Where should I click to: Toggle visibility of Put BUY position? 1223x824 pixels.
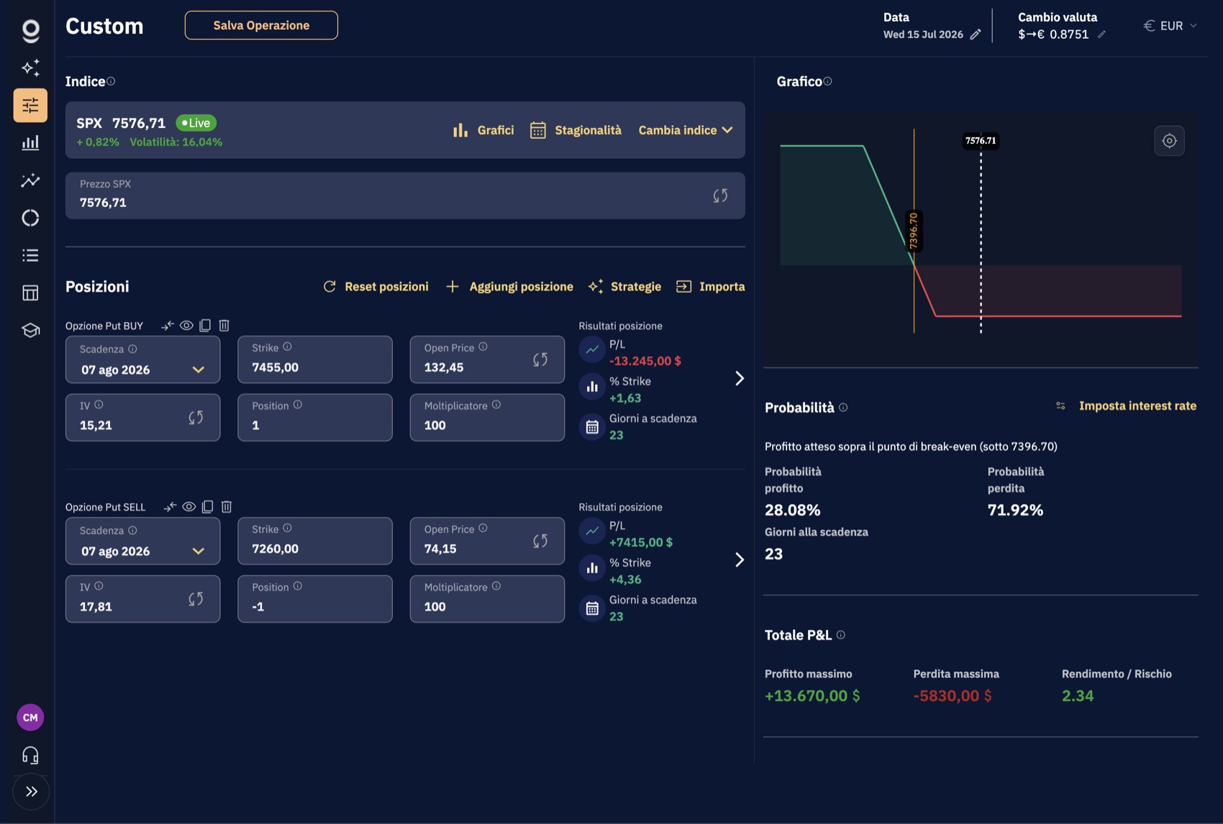point(186,326)
